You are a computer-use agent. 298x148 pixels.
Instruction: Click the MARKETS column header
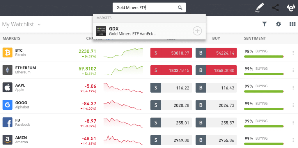coord(11,38)
